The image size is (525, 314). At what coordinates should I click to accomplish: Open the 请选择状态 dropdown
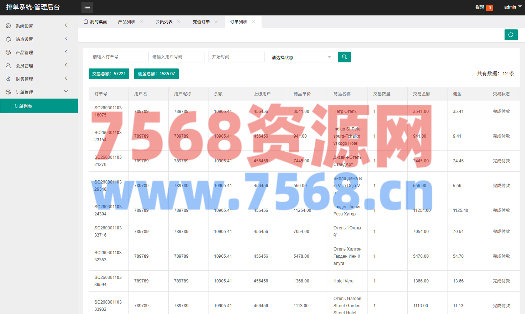(x=301, y=57)
